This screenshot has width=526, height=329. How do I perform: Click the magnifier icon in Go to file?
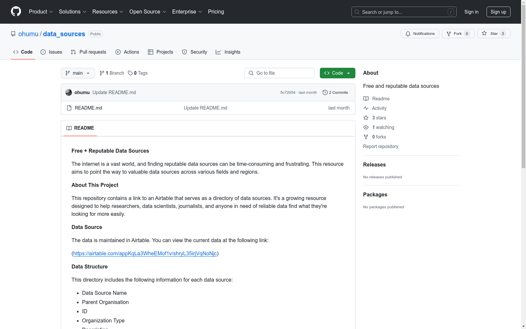(251, 73)
